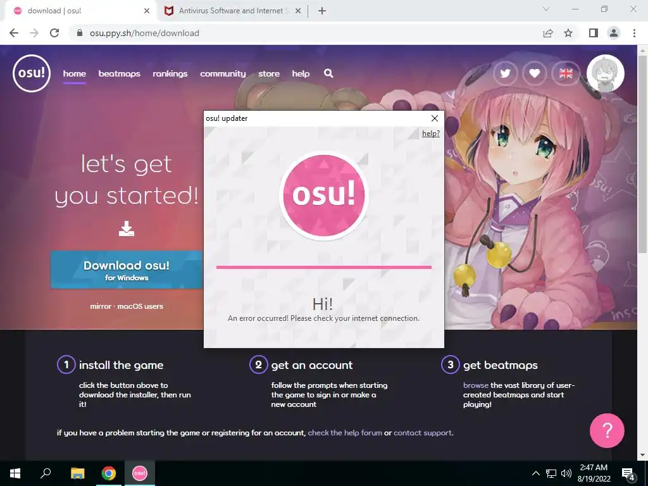Click the volume speaker tray icon
Screen dimensions: 648x486
(566, 473)
